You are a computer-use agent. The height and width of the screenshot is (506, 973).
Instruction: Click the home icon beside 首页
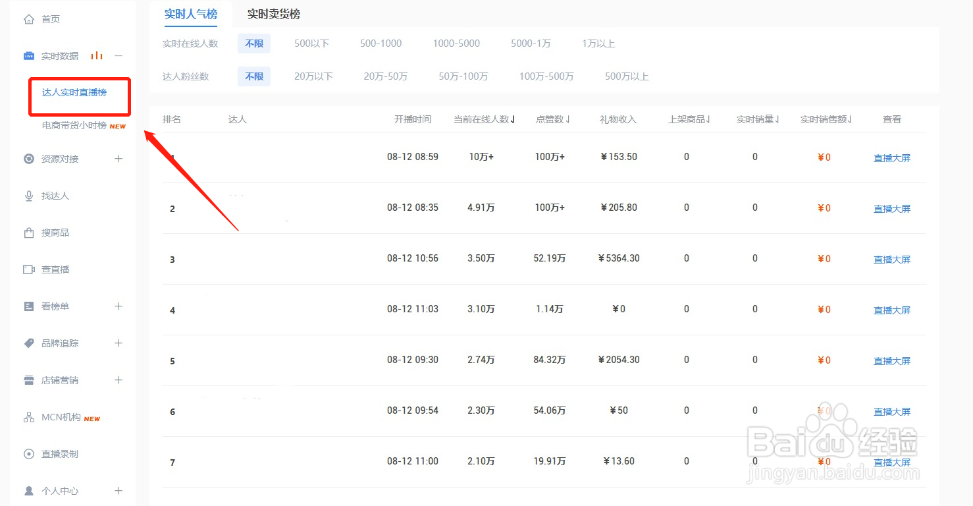click(x=29, y=20)
